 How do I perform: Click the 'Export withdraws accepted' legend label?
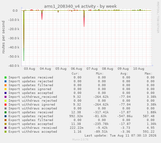(x=33, y=132)
